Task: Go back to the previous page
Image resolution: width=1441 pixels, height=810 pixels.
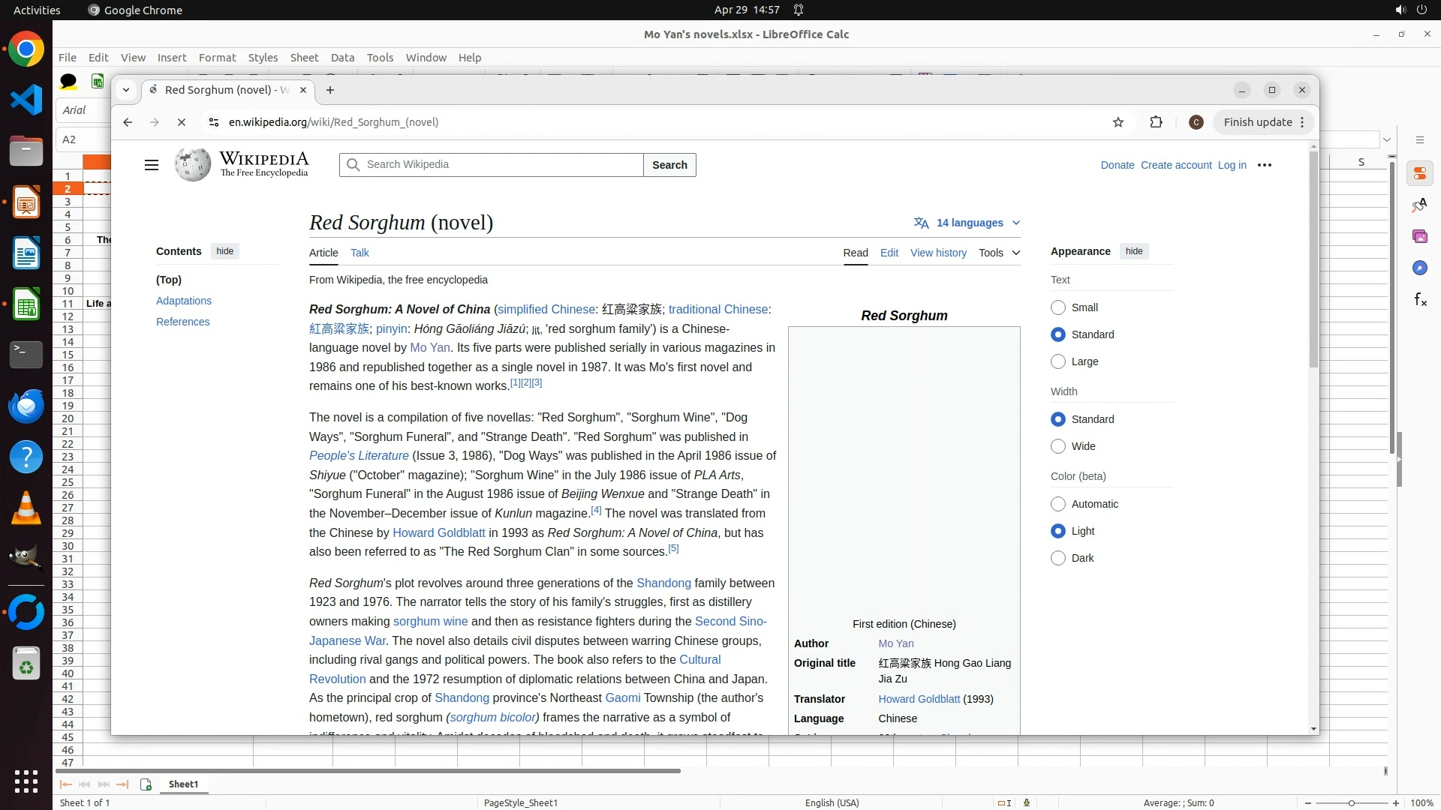Action: (x=128, y=122)
